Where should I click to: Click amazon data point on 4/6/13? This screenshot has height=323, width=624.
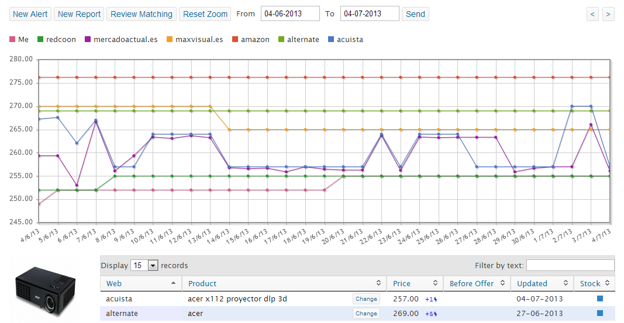(x=39, y=78)
